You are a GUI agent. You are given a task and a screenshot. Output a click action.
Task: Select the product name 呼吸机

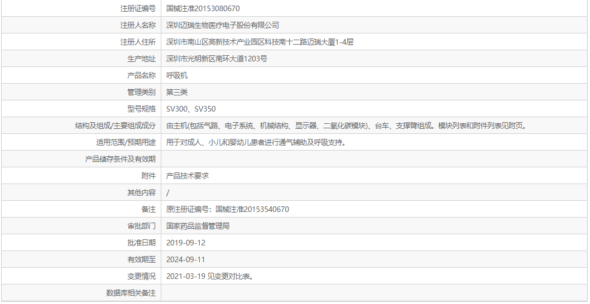(x=177, y=75)
